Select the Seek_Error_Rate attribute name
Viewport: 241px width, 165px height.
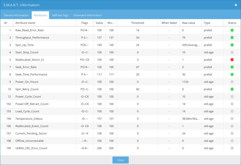[x=26, y=67]
